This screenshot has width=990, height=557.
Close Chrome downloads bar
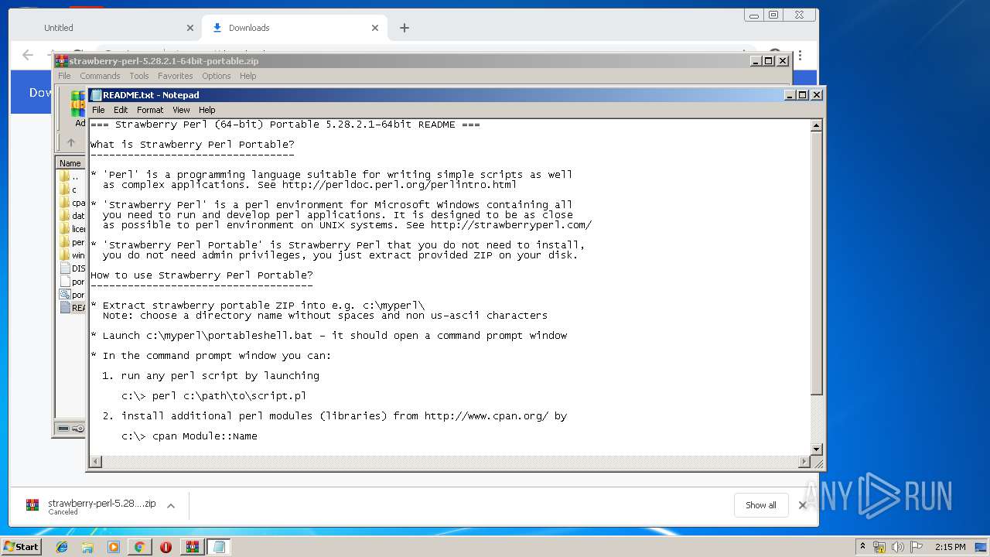click(x=803, y=505)
